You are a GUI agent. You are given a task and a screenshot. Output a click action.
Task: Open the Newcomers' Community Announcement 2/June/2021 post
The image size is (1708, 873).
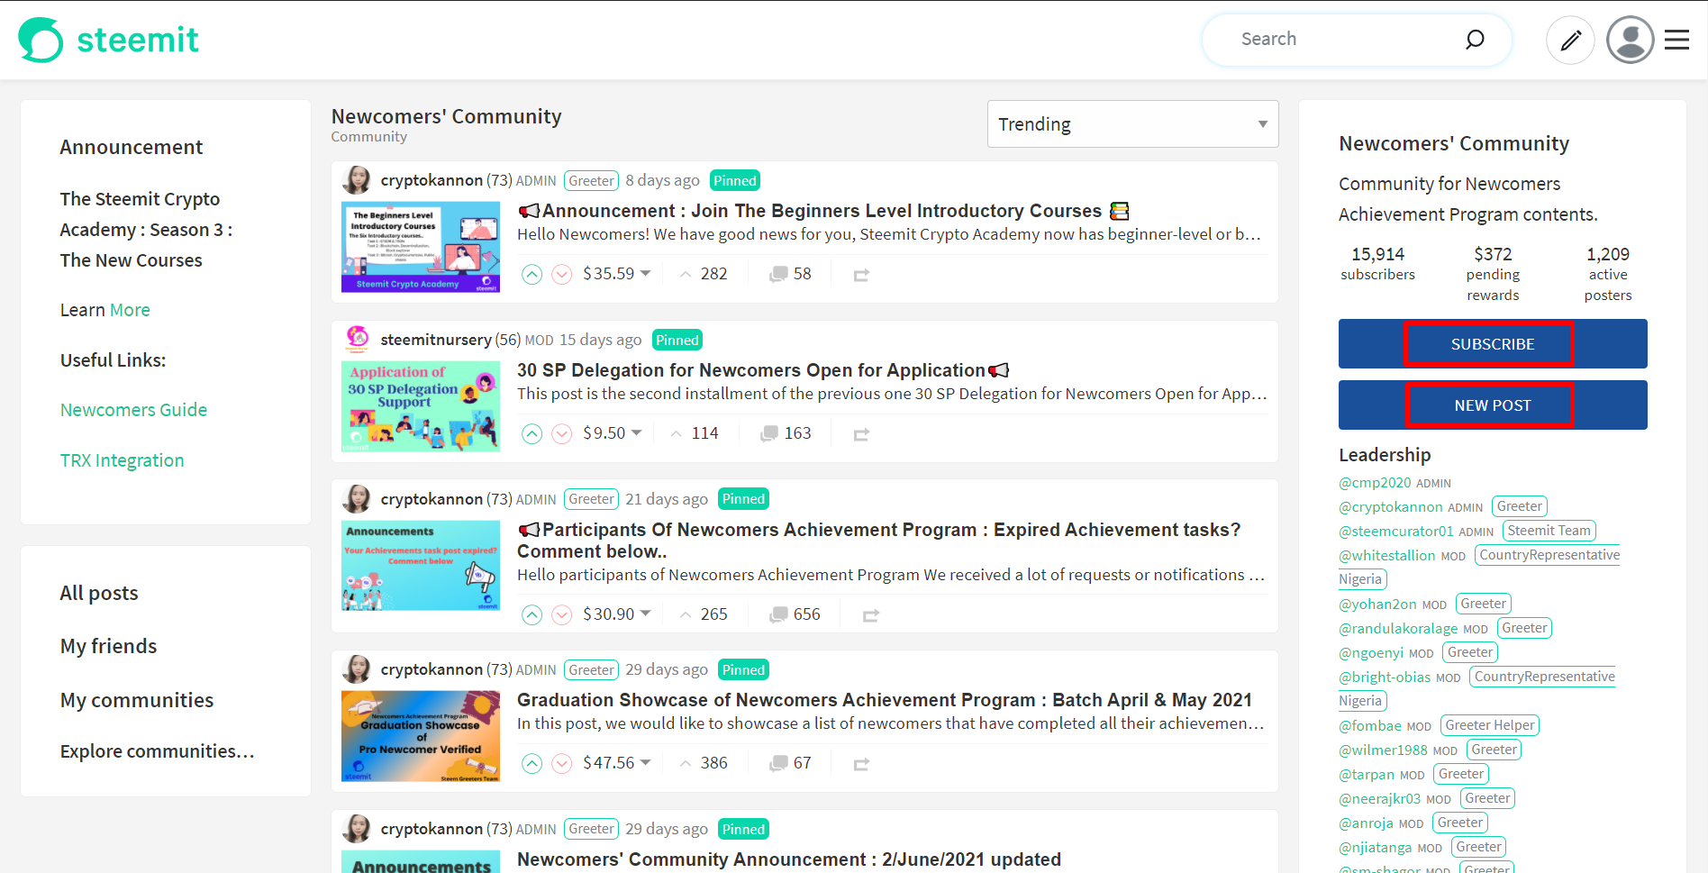(x=789, y=859)
